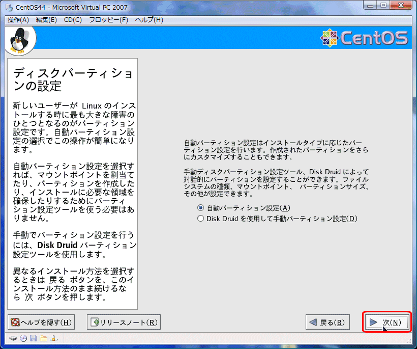Click the hard disk status bar icon
The height and width of the screenshot is (349, 417).
(13, 339)
